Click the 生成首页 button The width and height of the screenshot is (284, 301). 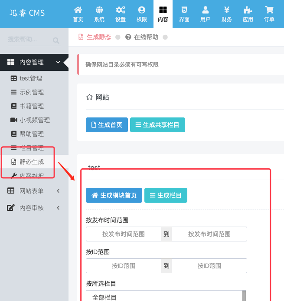pos(107,125)
